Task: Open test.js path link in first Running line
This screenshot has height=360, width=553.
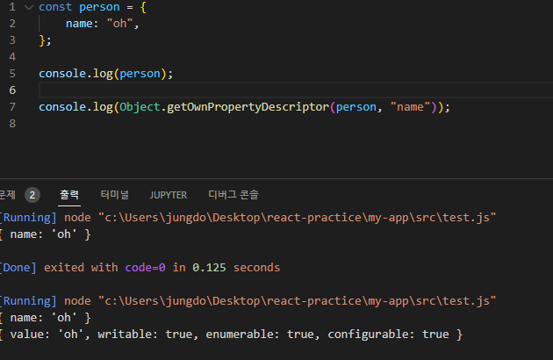Action: point(297,218)
